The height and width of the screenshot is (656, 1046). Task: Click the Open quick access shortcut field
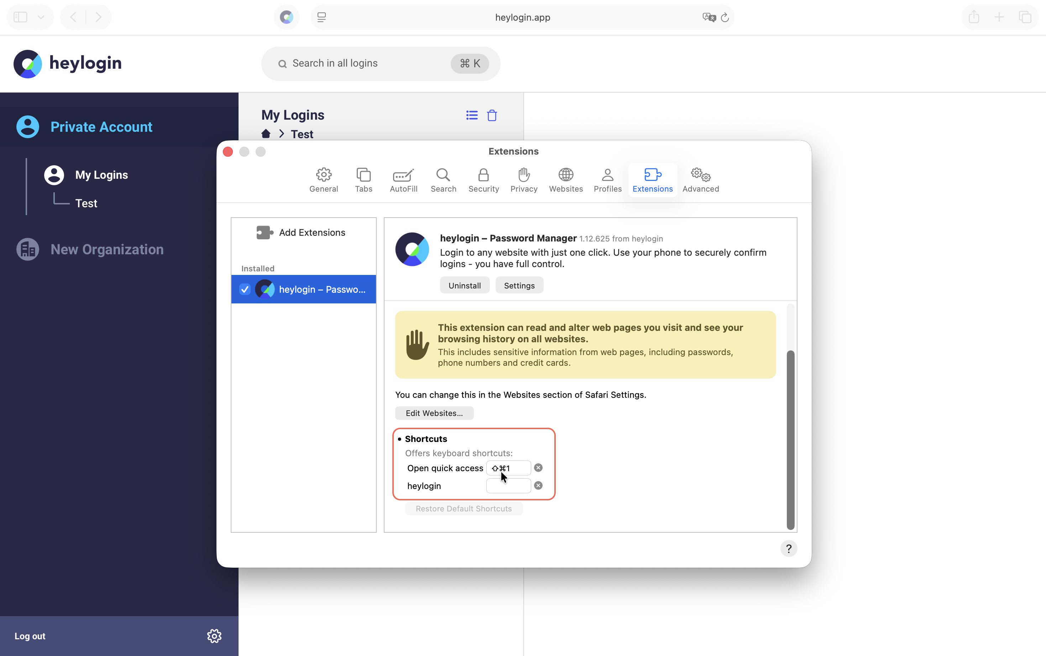(508, 468)
